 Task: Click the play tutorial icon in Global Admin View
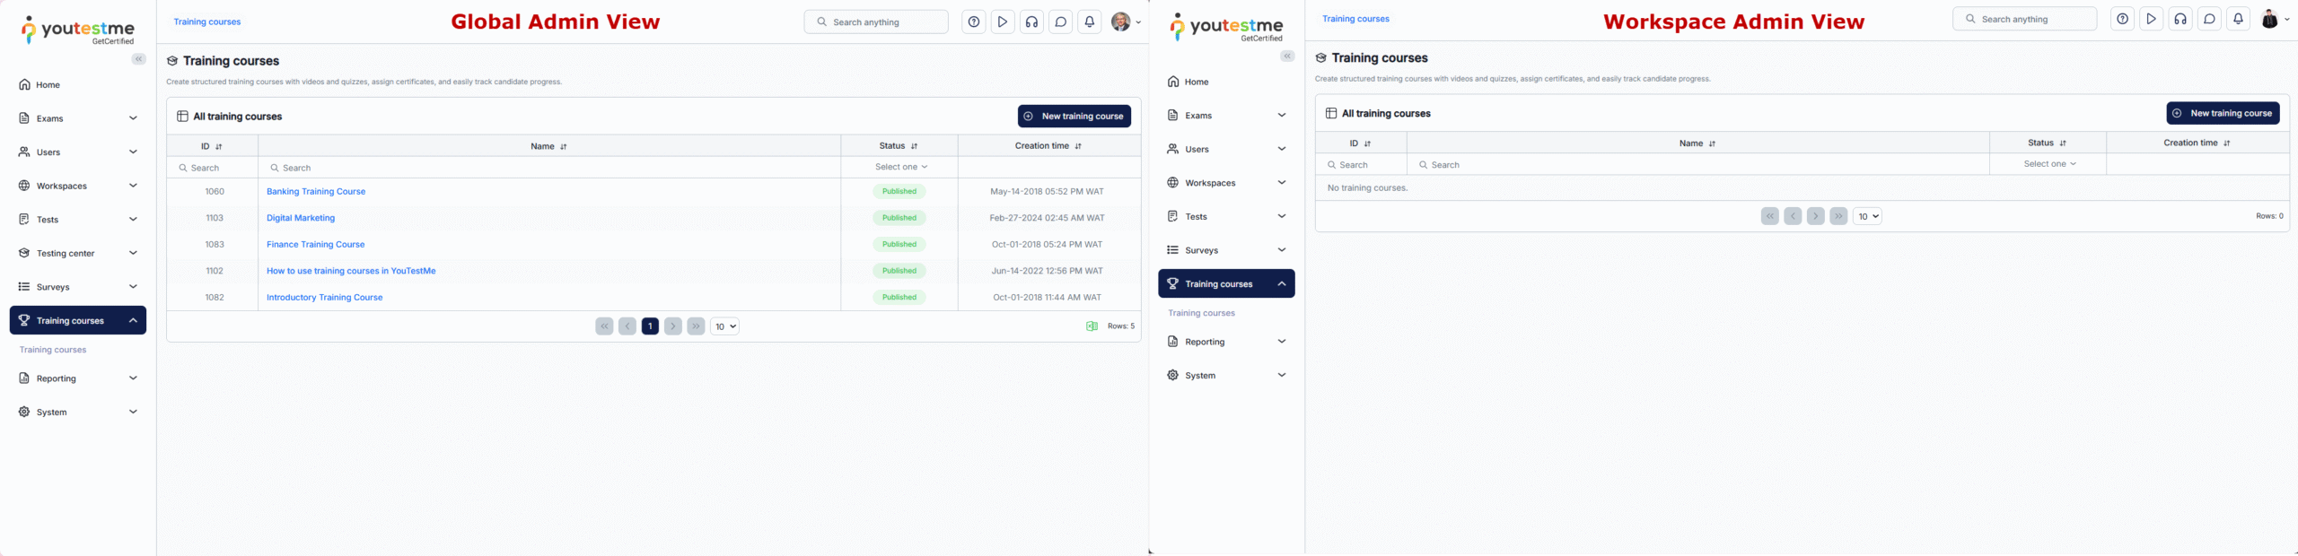click(1003, 22)
